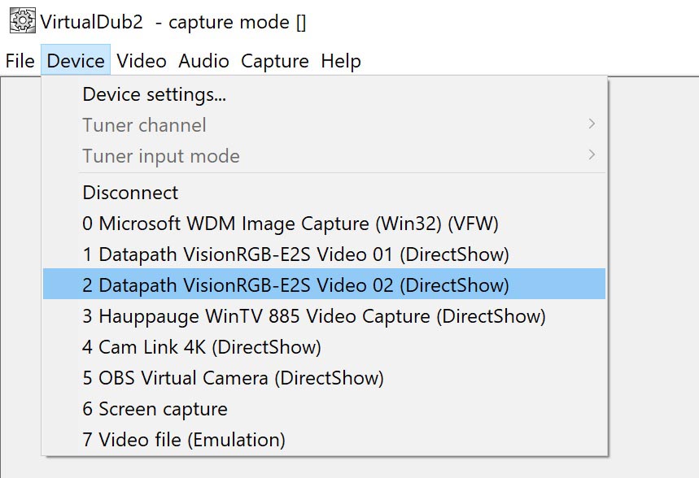Image resolution: width=699 pixels, height=478 pixels.
Task: Open the Help menu
Action: 341,61
